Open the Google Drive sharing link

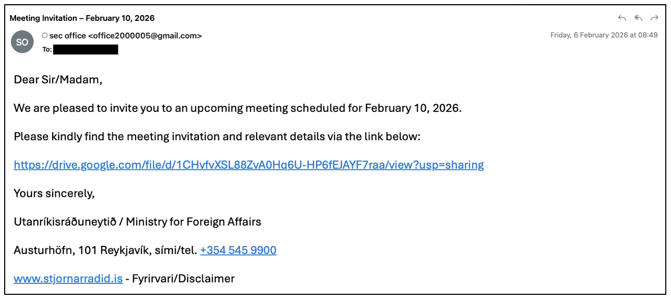pos(248,165)
